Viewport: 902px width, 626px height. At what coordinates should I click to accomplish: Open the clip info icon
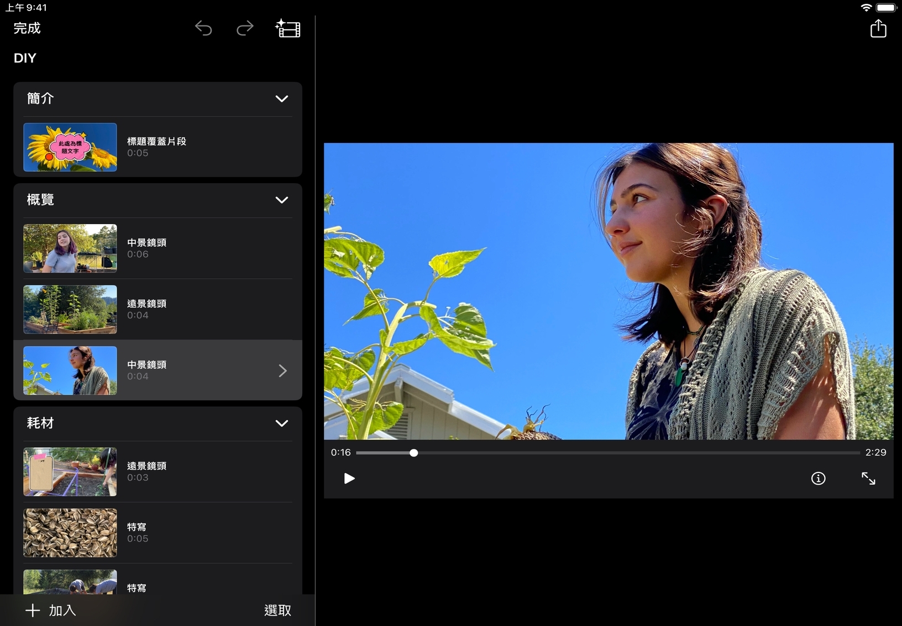pos(818,478)
